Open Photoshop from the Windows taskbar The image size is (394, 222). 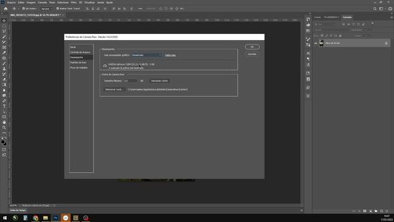pyautogui.click(x=55, y=218)
